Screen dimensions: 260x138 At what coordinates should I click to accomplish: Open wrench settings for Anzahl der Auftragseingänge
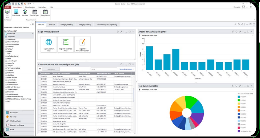pos(240,32)
